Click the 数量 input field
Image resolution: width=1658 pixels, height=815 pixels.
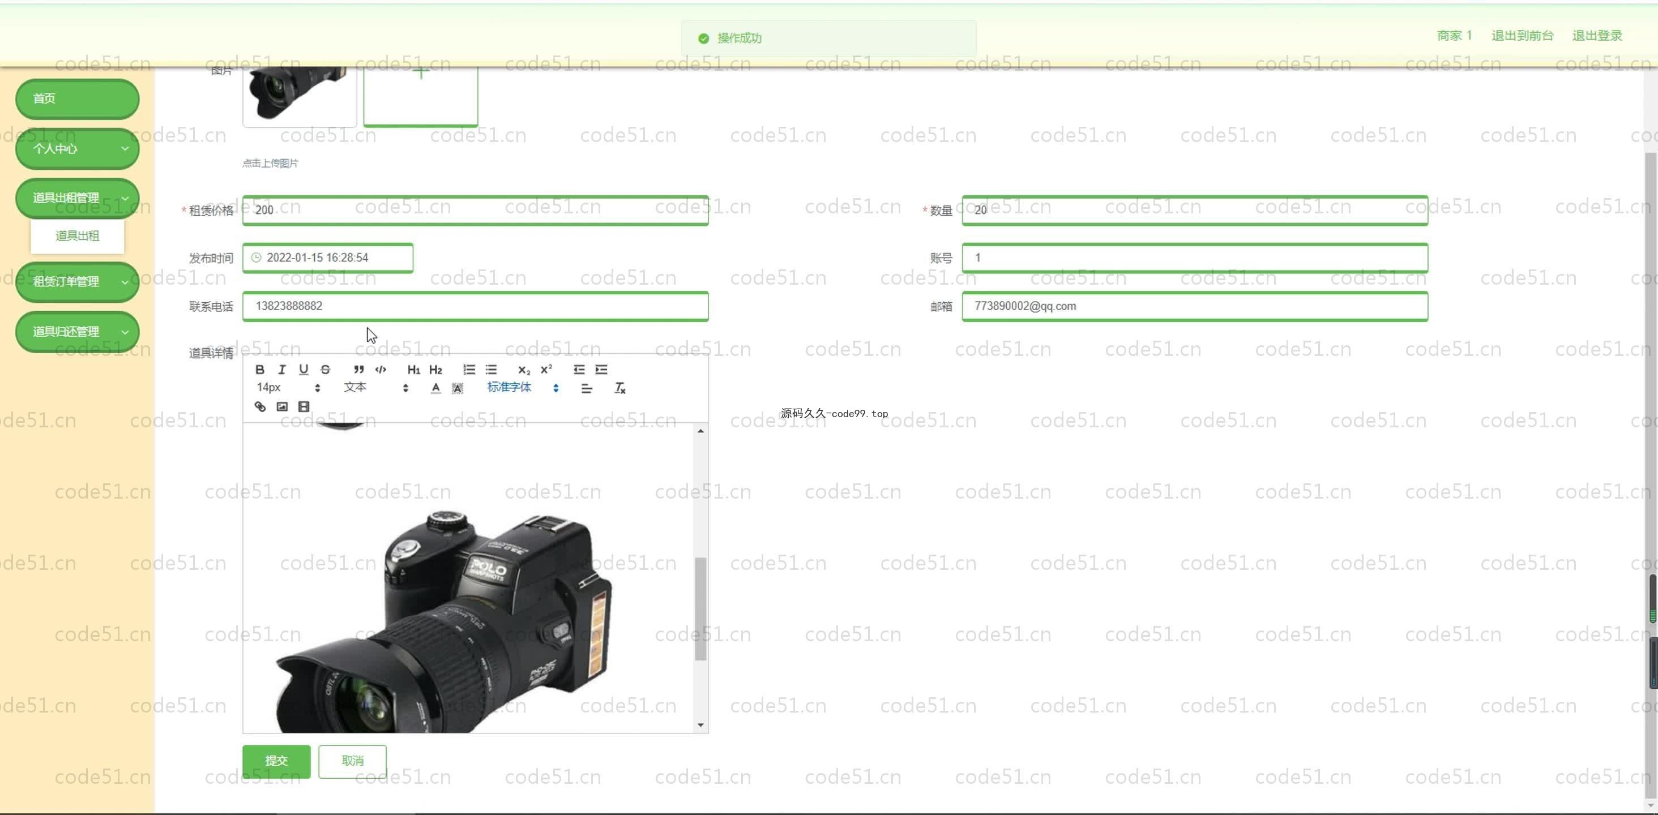point(1195,211)
